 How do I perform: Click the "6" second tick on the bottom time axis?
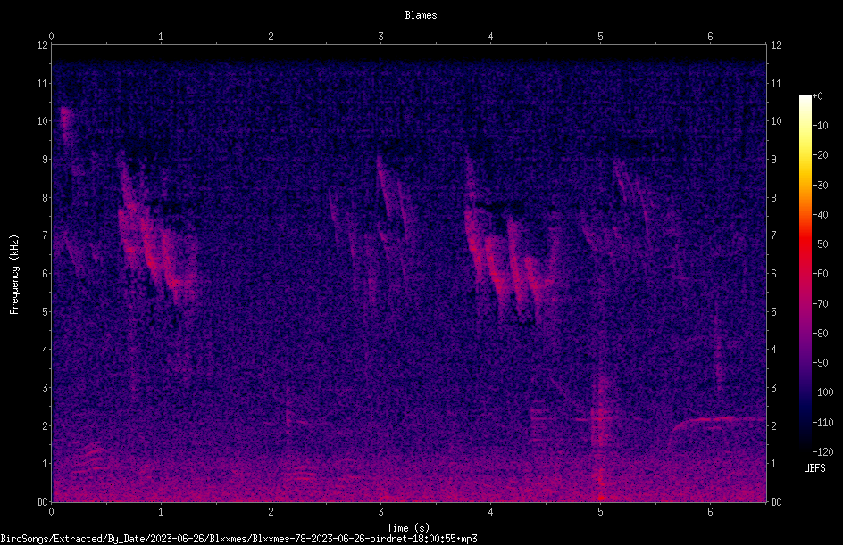pos(710,512)
